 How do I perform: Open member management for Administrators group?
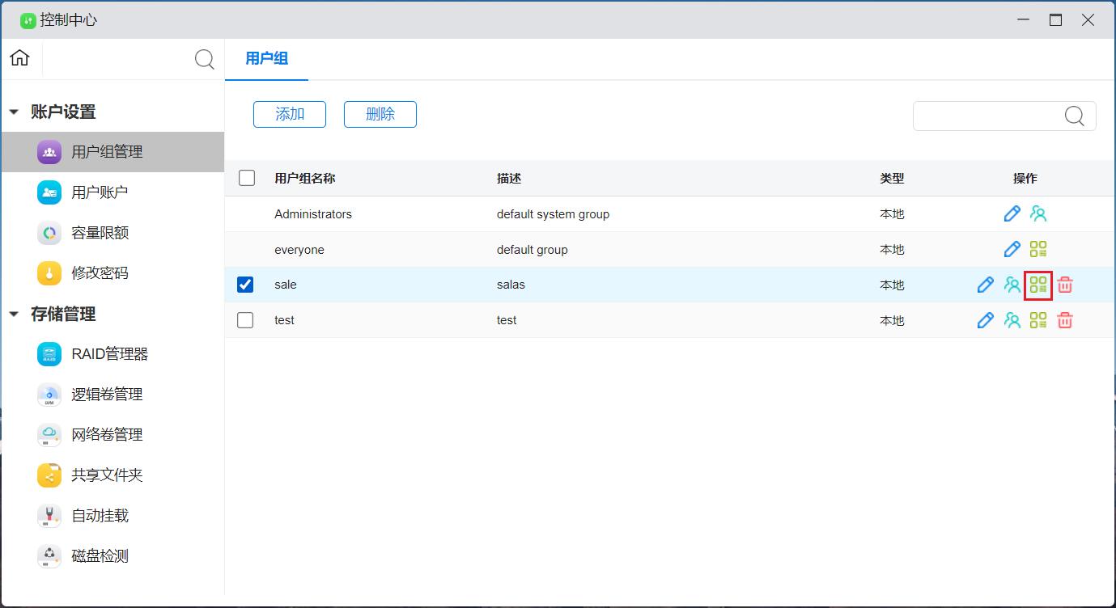coord(1038,214)
